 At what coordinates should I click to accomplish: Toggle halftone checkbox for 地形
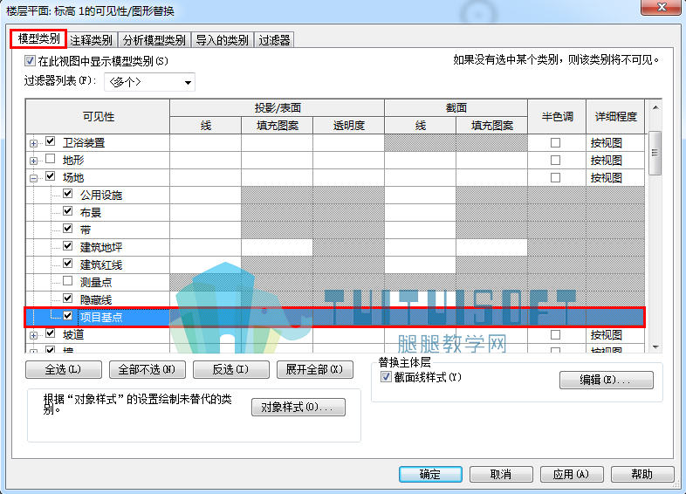click(556, 160)
